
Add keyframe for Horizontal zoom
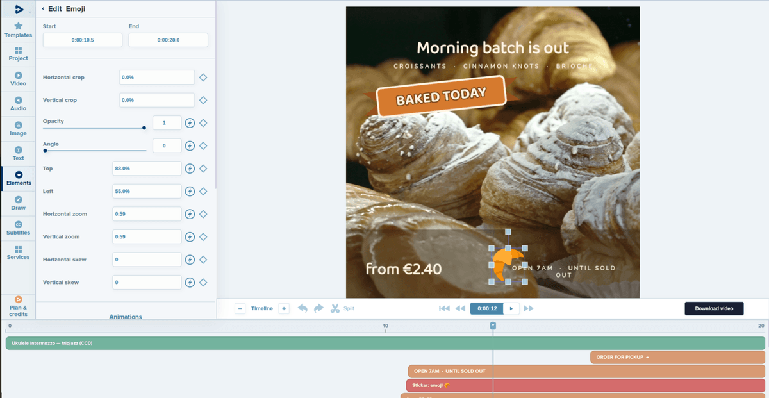[203, 214]
